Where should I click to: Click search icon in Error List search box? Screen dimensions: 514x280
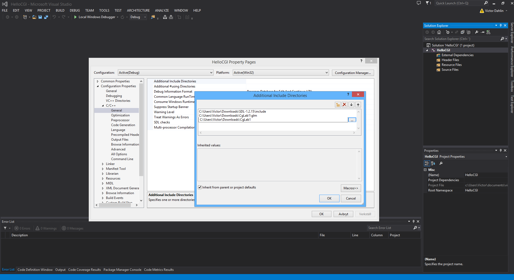pos(415,228)
